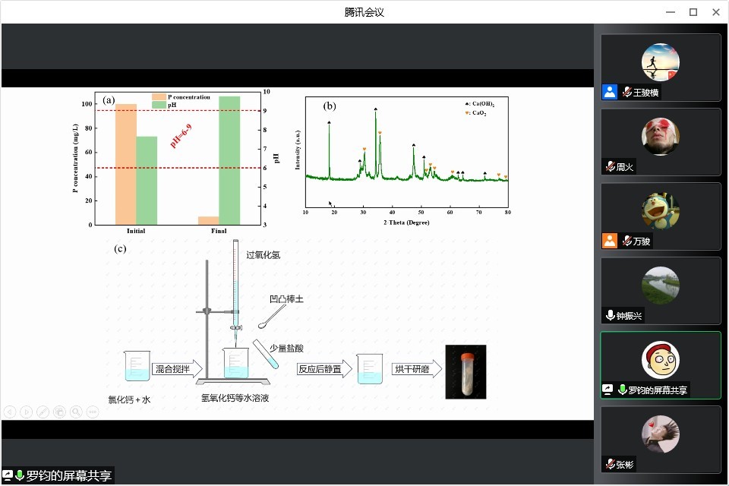Click muted microphone icon next to 张彬

click(609, 464)
